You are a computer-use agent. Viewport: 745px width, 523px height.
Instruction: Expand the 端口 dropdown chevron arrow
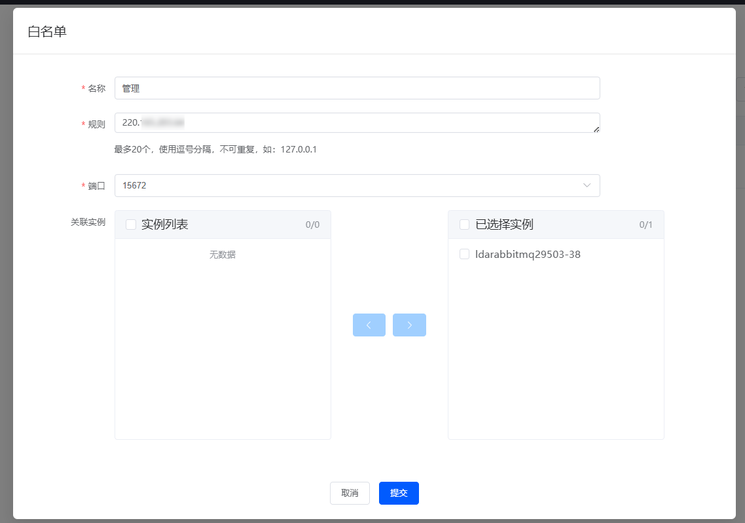click(x=587, y=185)
